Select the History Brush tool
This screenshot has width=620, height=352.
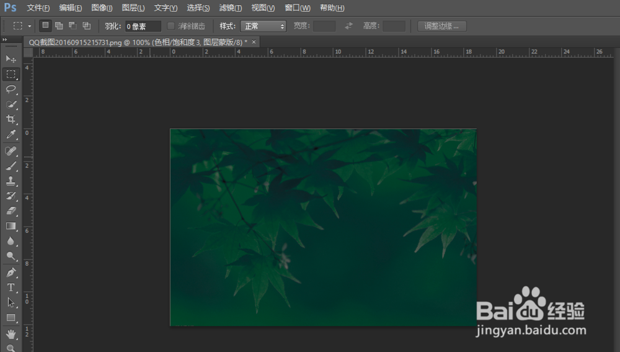[x=11, y=196]
